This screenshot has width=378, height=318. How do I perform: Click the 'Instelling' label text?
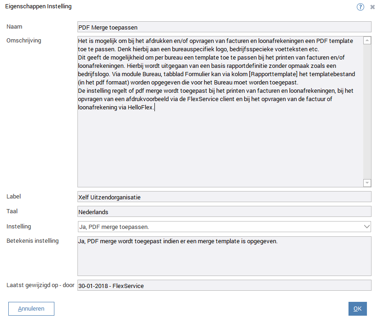19,227
